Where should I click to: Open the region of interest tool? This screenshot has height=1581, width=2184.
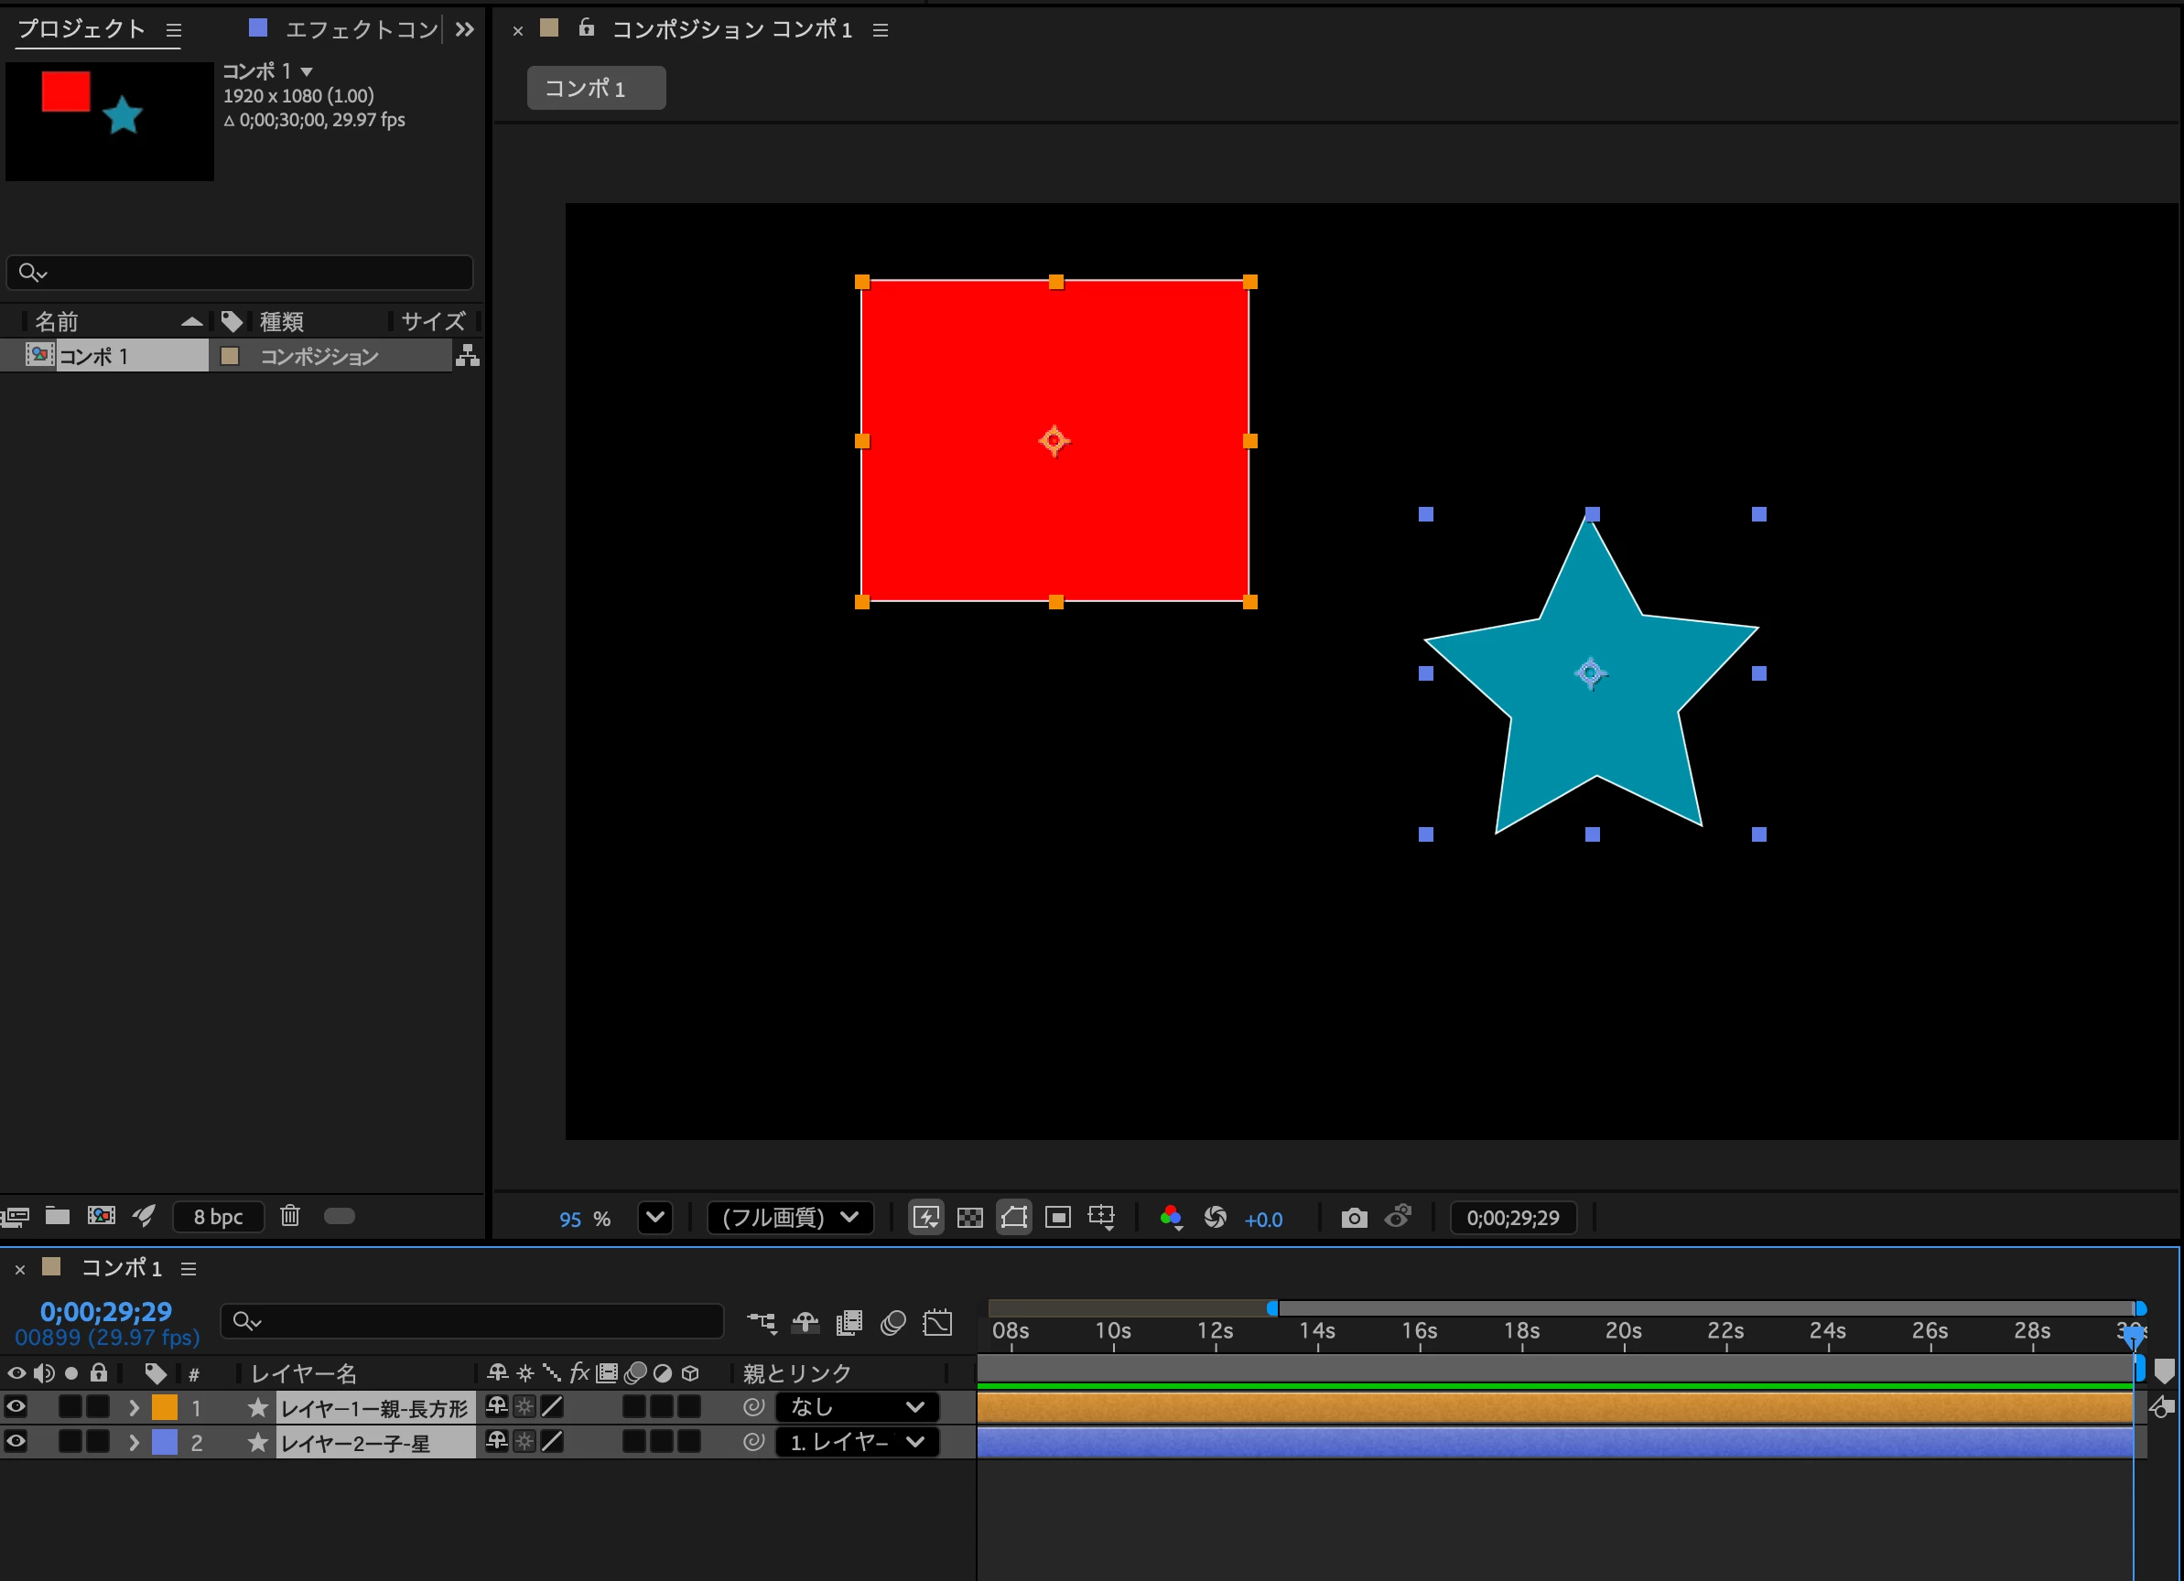click(x=1057, y=1218)
